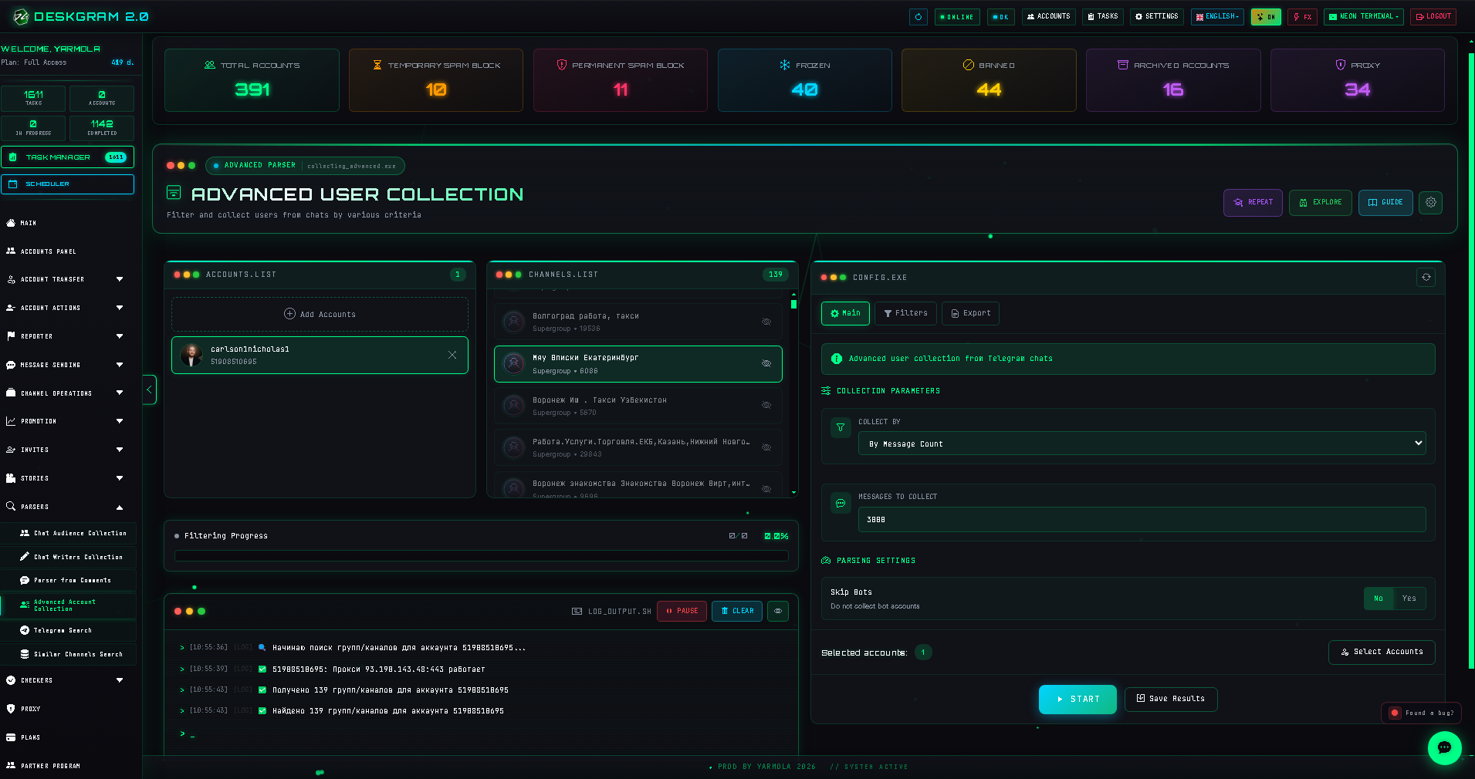
Task: Click the Filtering Progress bar
Action: tap(481, 555)
